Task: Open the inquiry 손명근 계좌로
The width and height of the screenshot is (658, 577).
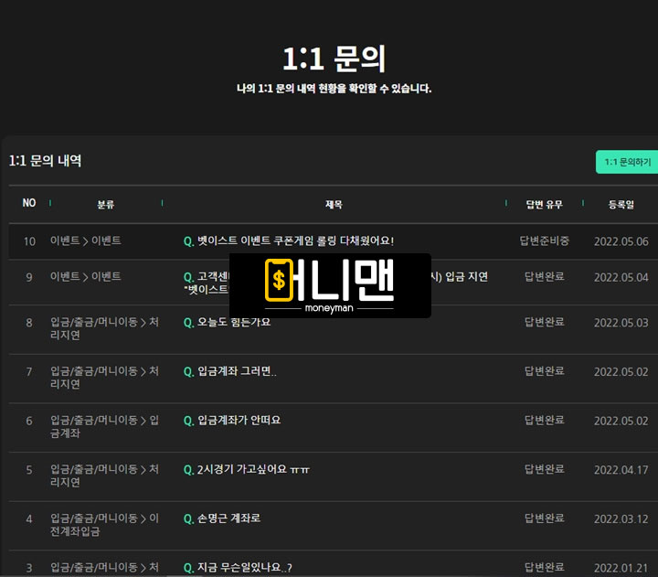Action: [228, 518]
